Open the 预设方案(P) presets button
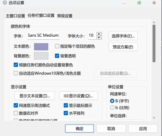Image resolution: width=162 pixels, height=136 pixels. tap(123, 47)
